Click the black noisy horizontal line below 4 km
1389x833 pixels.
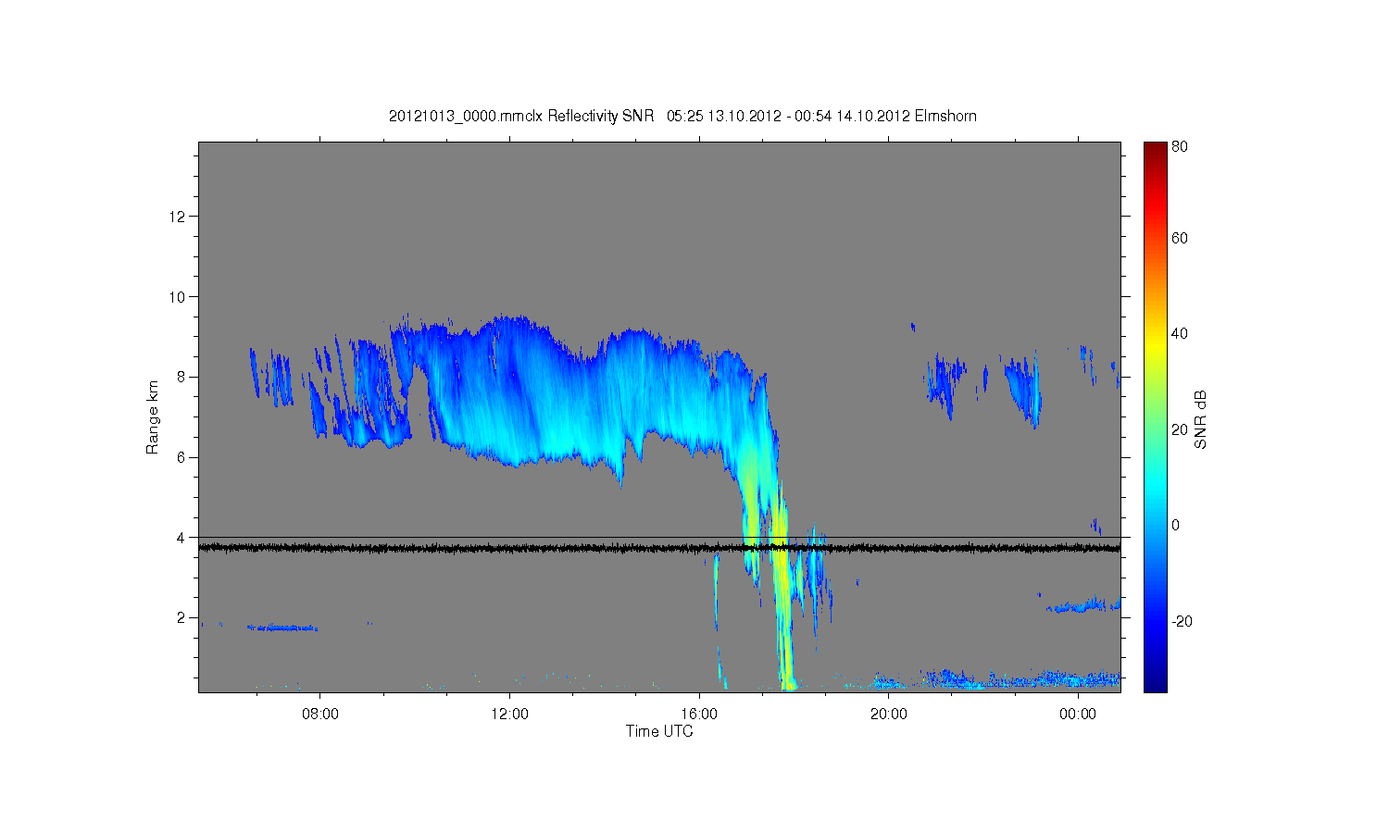pos(659,548)
